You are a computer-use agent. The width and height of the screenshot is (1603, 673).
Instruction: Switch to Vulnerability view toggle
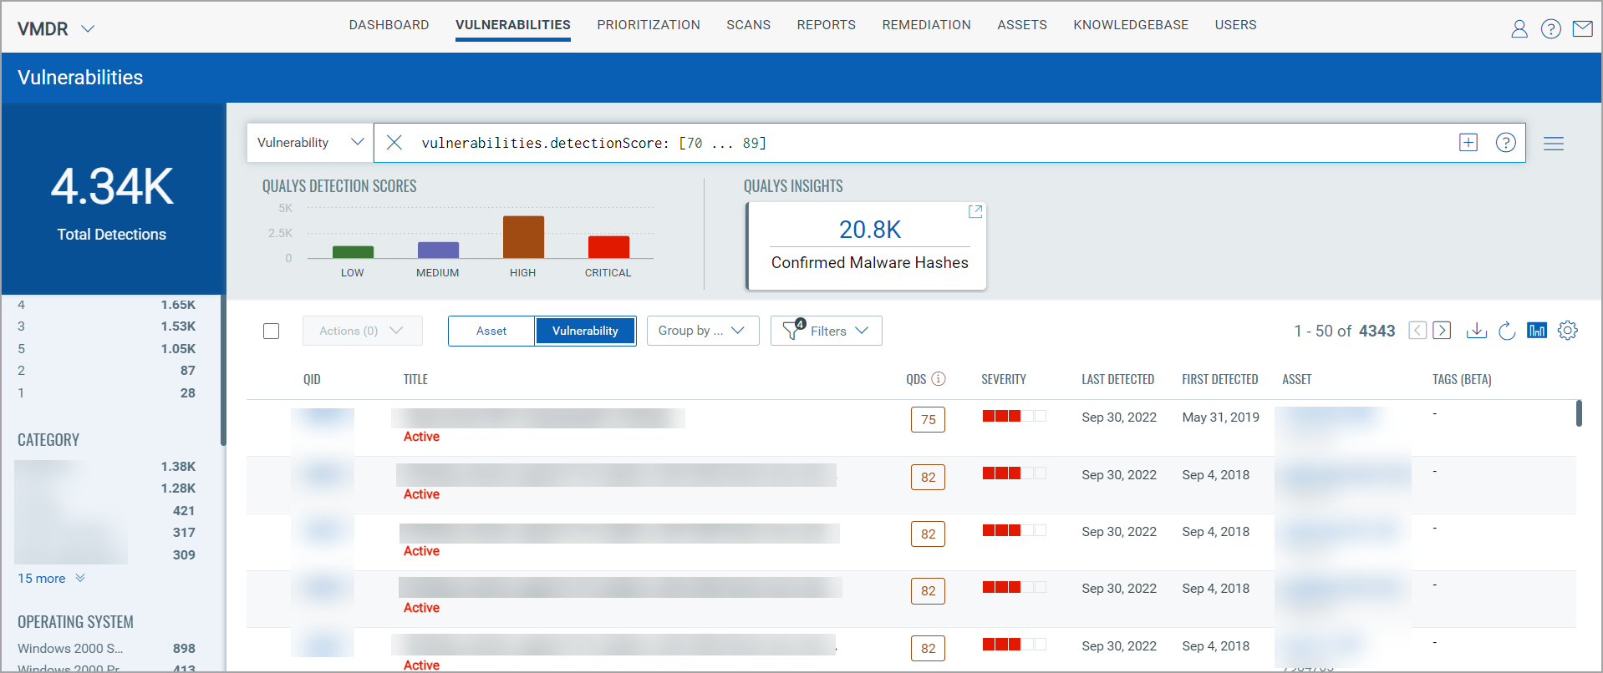tap(585, 331)
